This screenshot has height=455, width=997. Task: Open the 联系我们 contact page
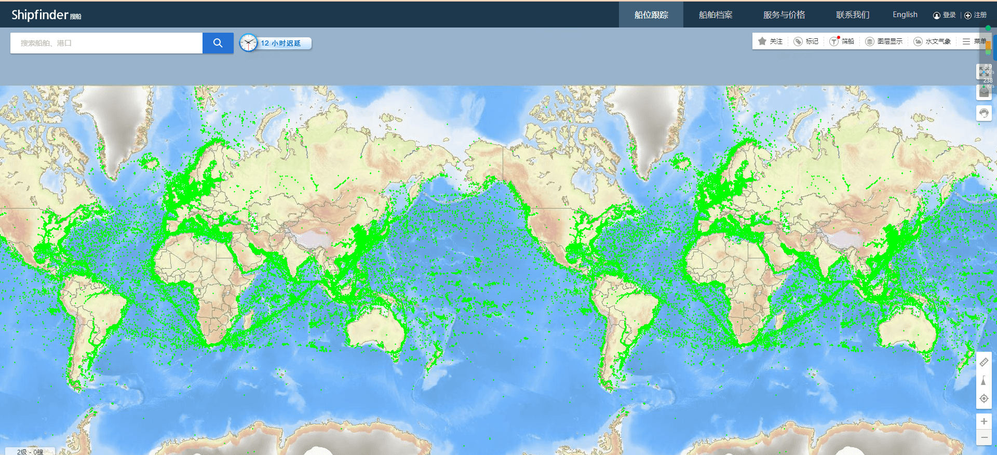click(852, 15)
